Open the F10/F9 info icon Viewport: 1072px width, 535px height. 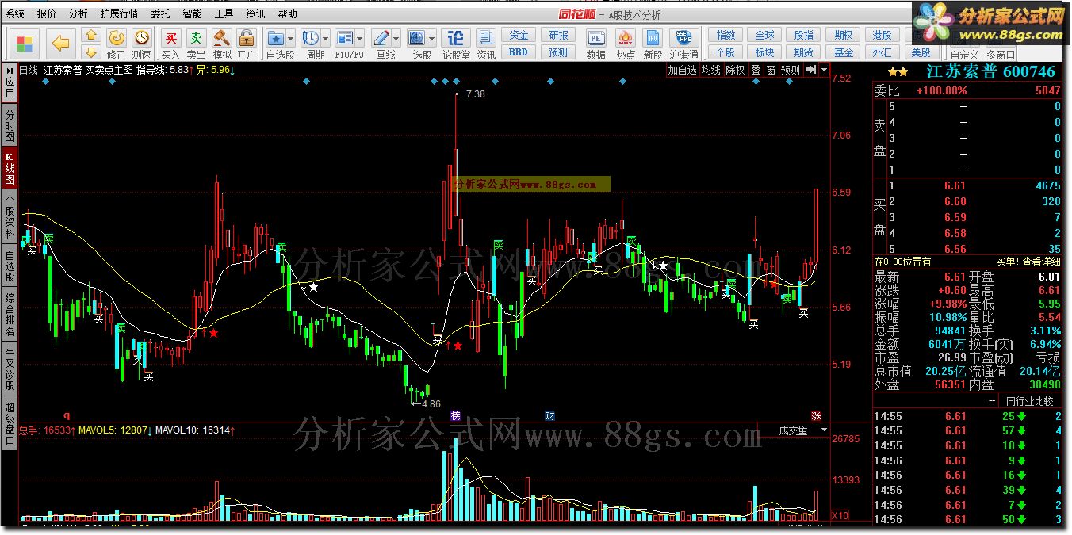point(345,38)
